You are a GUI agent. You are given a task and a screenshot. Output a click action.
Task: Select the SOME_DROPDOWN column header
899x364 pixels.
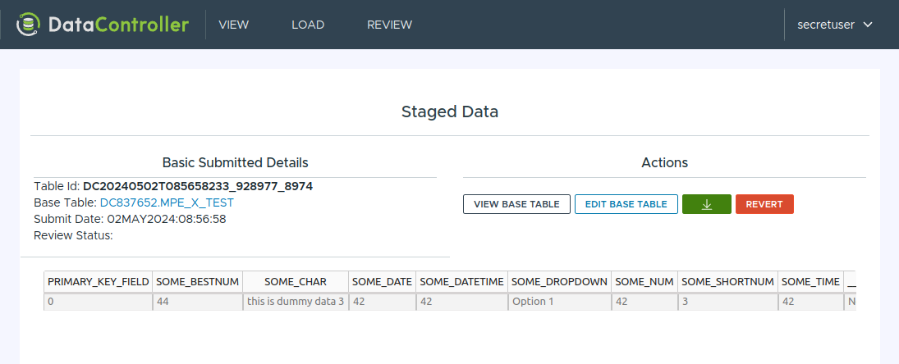pyautogui.click(x=559, y=282)
